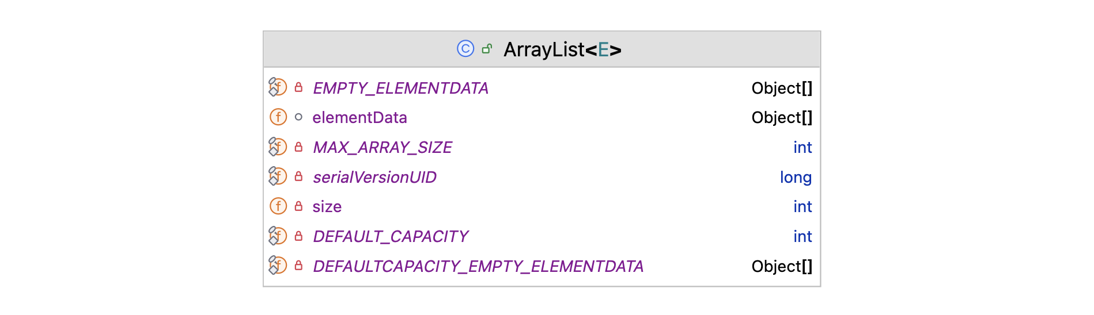1094x315 pixels.
Task: Click the long type of serialVersionUID
Action: [796, 177]
